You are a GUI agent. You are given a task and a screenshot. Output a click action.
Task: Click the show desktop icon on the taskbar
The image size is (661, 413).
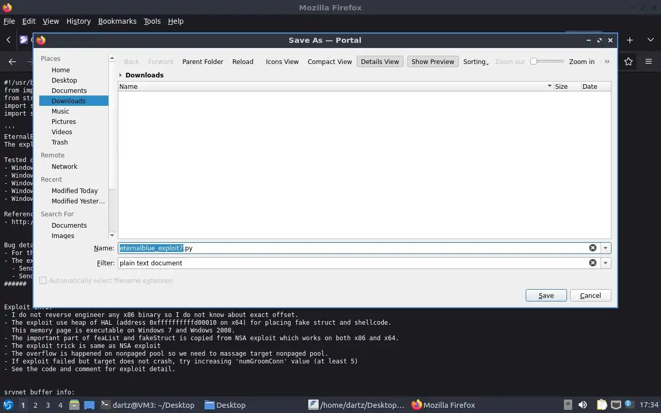click(89, 405)
